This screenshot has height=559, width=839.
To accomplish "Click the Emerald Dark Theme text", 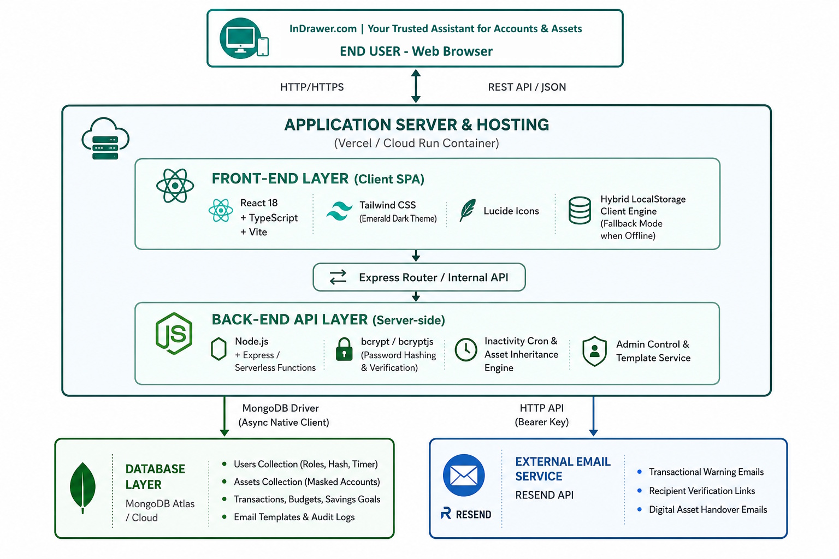I will 398,219.
